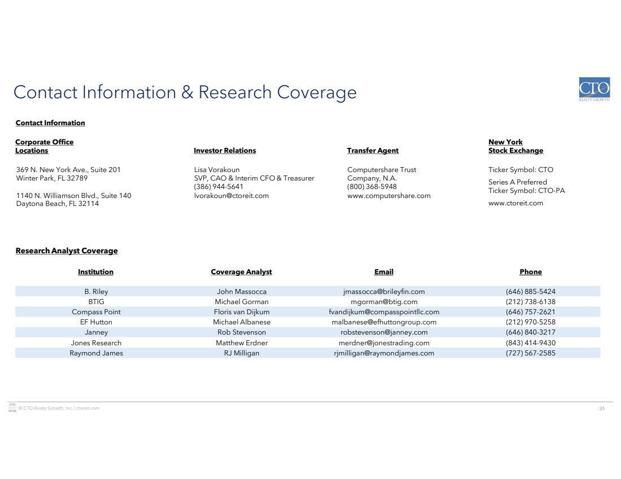Screen dimensions: 621x479
Task: Click phone number (646) 885-5424
Action: tap(531, 291)
